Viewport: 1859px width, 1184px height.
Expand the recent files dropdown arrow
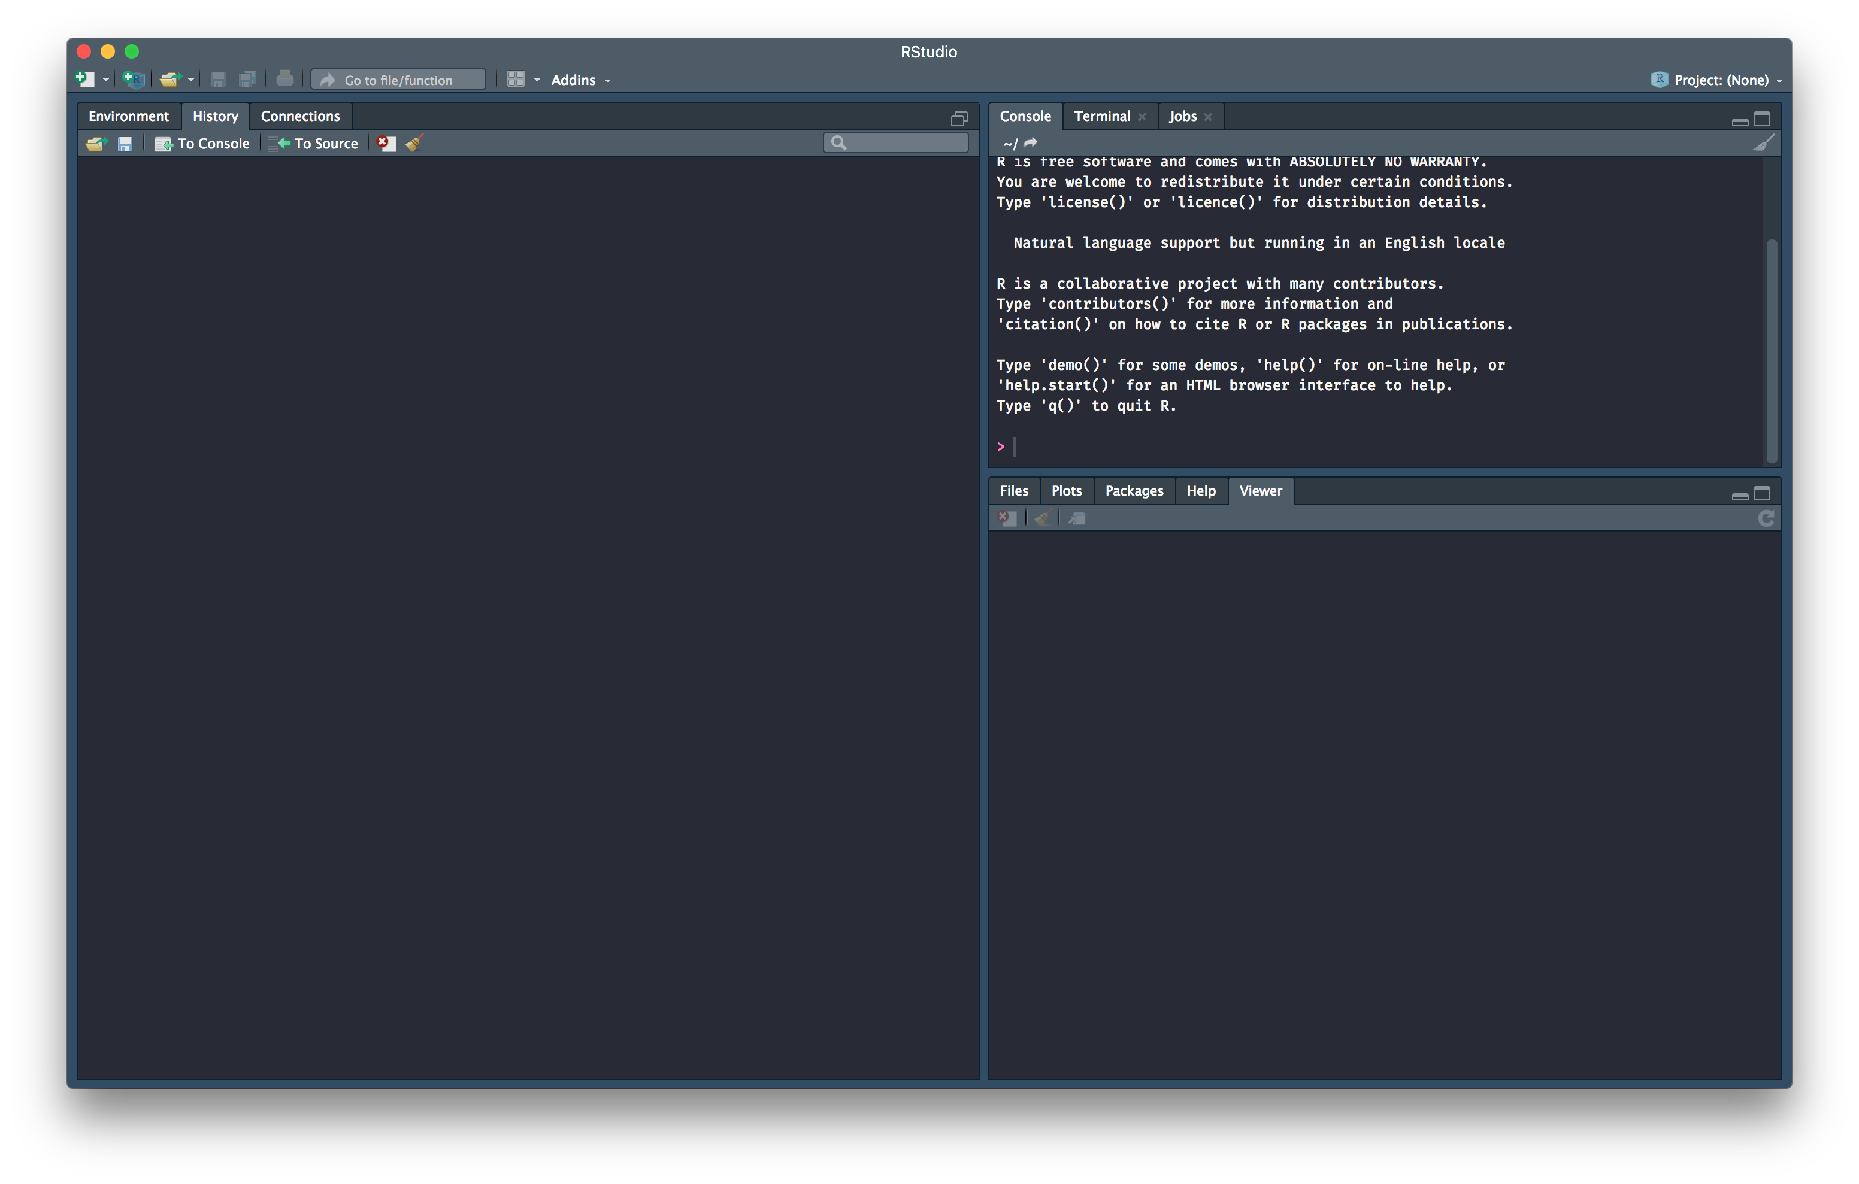click(190, 80)
